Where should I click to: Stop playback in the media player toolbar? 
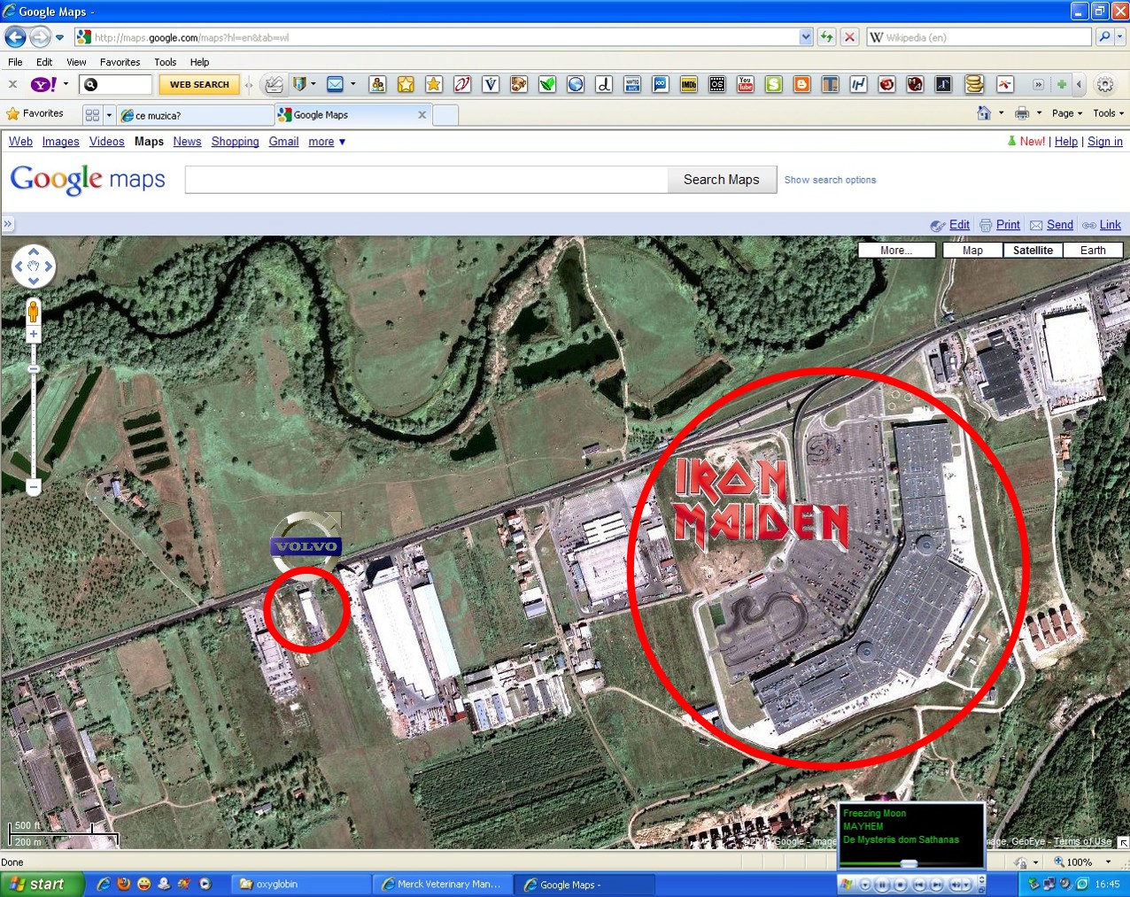[900, 885]
